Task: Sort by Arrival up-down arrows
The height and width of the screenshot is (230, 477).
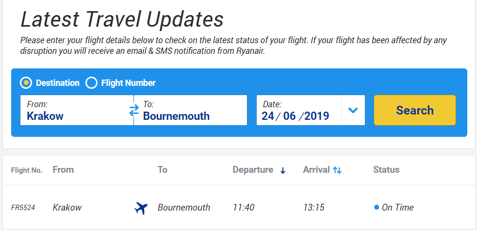Action: 337,170
